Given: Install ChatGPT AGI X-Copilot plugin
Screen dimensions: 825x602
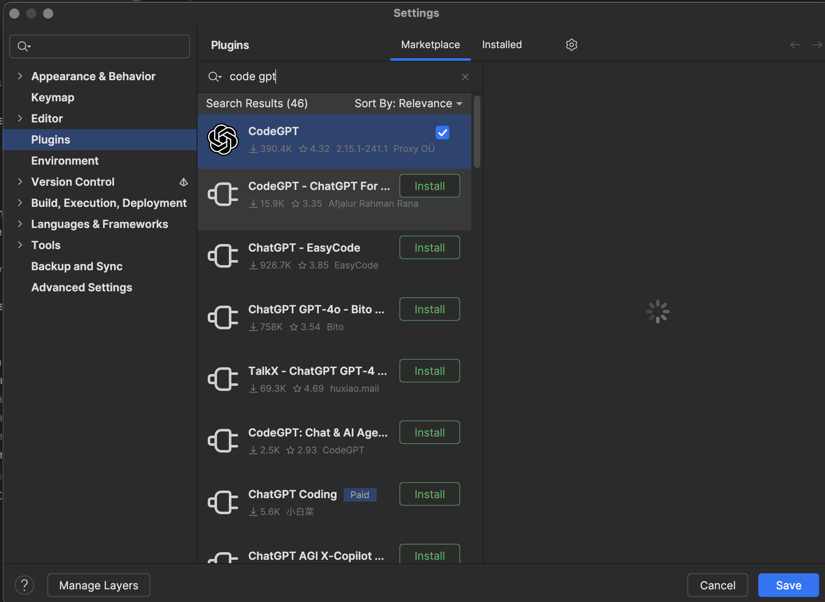Looking at the screenshot, I should pos(429,554).
